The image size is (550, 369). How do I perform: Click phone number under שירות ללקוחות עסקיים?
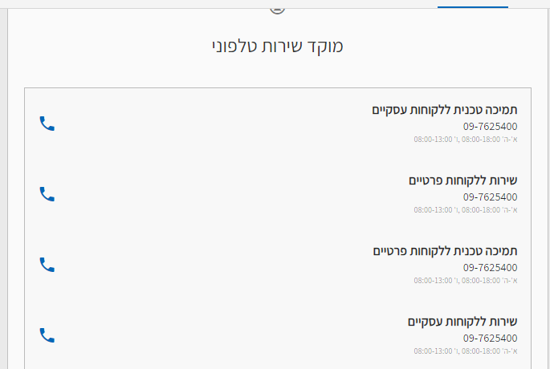click(490, 339)
